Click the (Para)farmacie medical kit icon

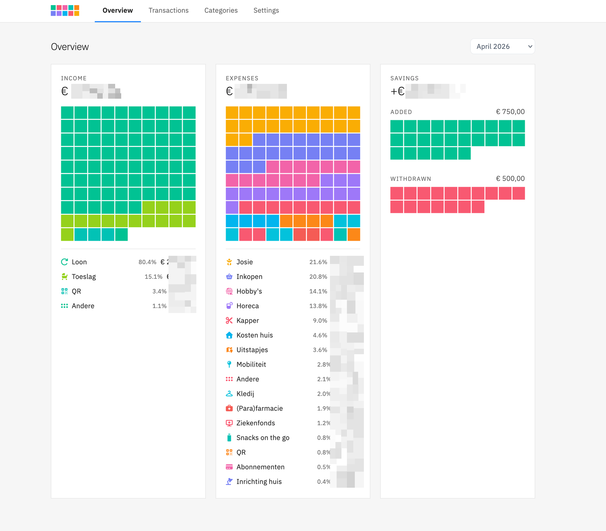coord(229,408)
